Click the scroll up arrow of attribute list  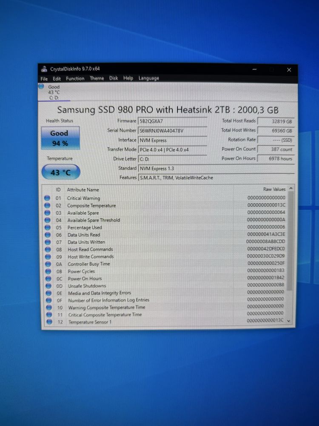pos(291,188)
